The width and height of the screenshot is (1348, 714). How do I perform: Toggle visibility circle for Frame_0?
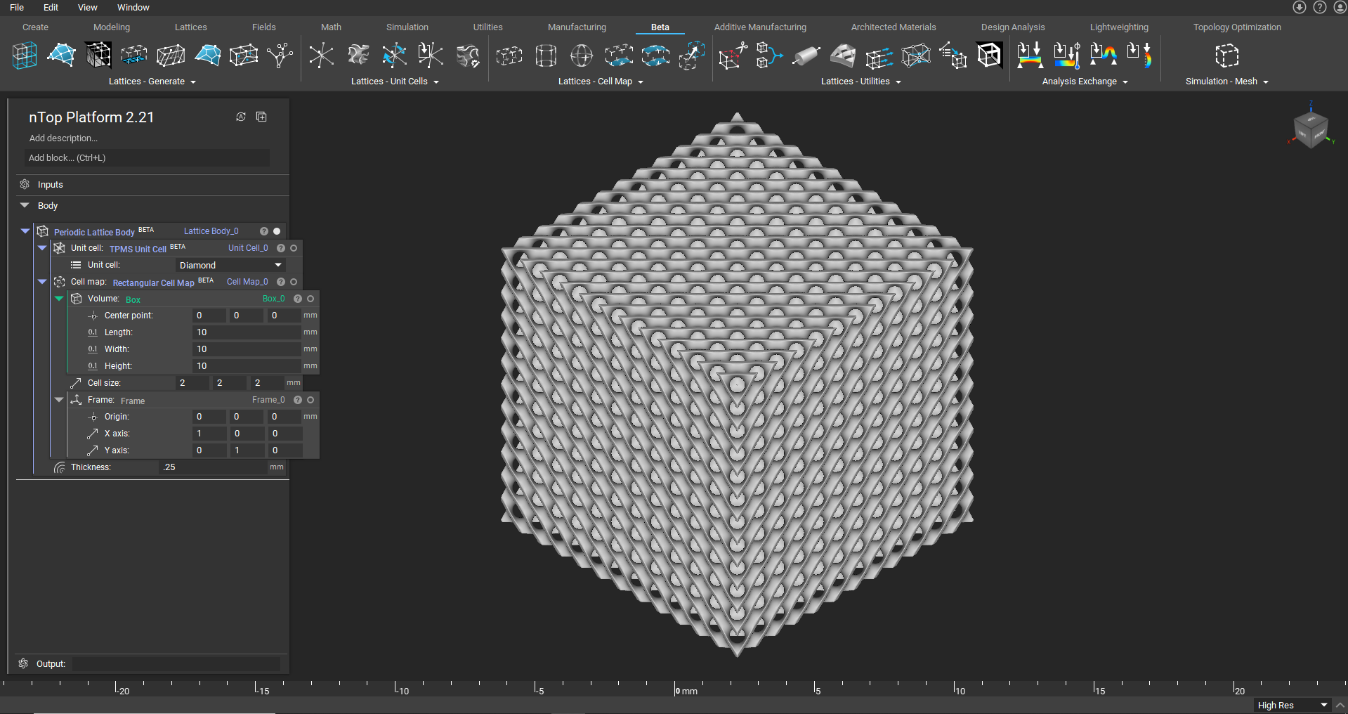tap(310, 400)
